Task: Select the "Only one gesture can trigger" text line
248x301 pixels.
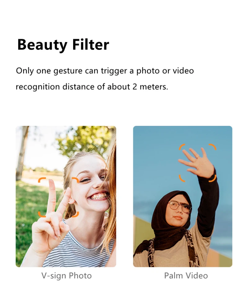Action: [104, 71]
